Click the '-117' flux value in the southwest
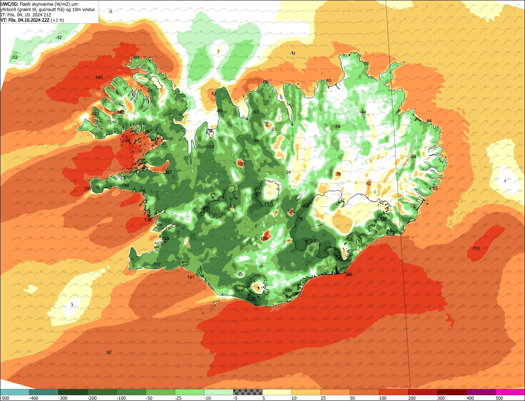This screenshot has width=525, height=401. (x=156, y=265)
